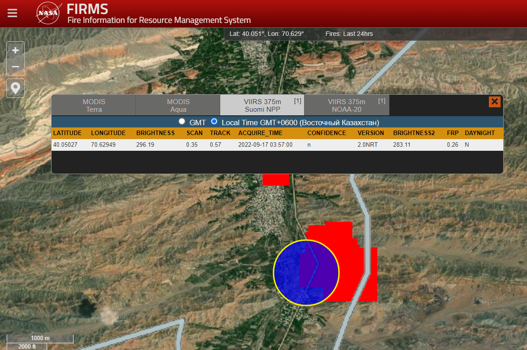
Task: Select the GMT time radio button
Action: pos(182,122)
